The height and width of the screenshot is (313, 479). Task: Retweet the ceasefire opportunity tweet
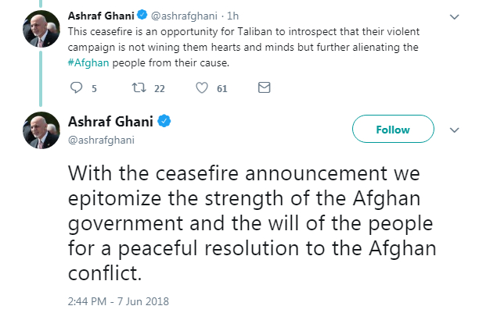[x=139, y=88]
